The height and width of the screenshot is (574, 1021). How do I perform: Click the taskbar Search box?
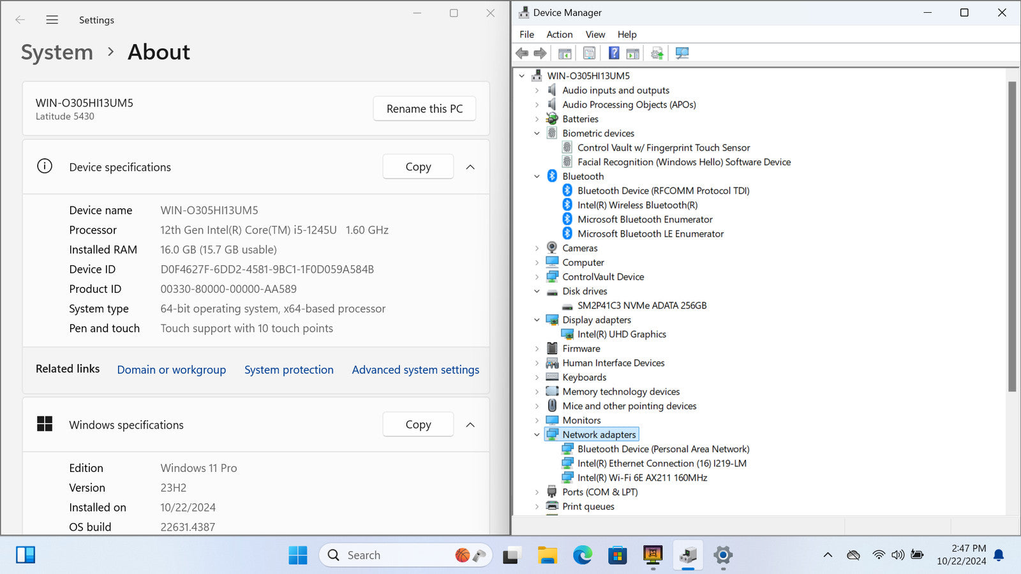(x=405, y=555)
